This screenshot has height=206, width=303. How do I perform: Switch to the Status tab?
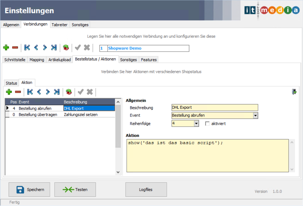12,83
